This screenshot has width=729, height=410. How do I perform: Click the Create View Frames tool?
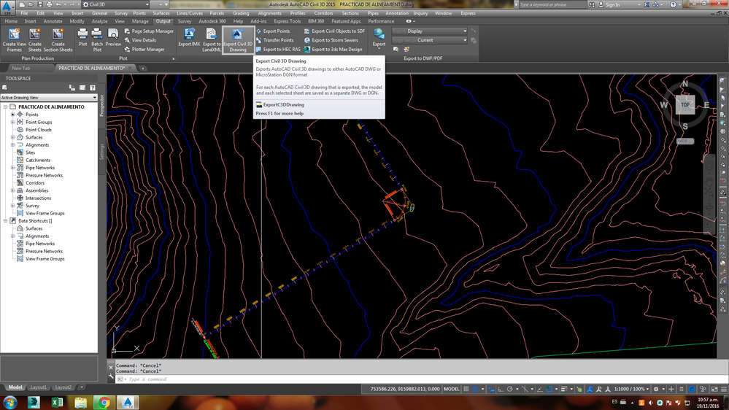(x=14, y=40)
